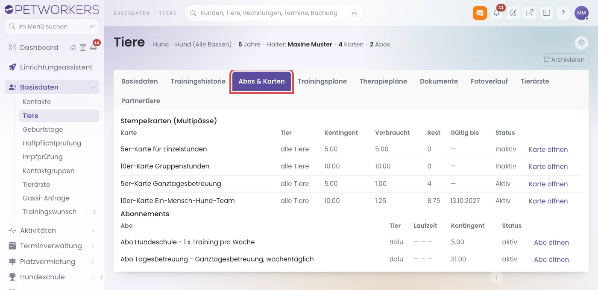Viewport: 598px width, 290px height.
Task: Click the open-in-new-window icon in the header
Action: point(530,13)
